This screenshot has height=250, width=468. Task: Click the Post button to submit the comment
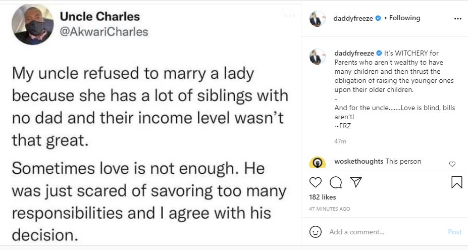tap(454, 232)
